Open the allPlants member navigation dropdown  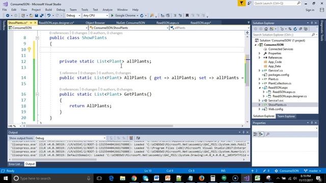click(x=210, y=28)
